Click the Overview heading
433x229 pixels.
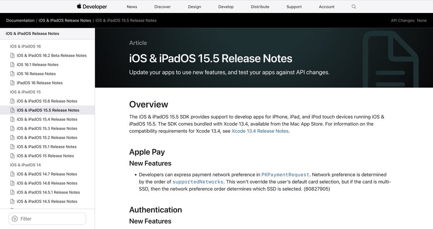[149, 105]
